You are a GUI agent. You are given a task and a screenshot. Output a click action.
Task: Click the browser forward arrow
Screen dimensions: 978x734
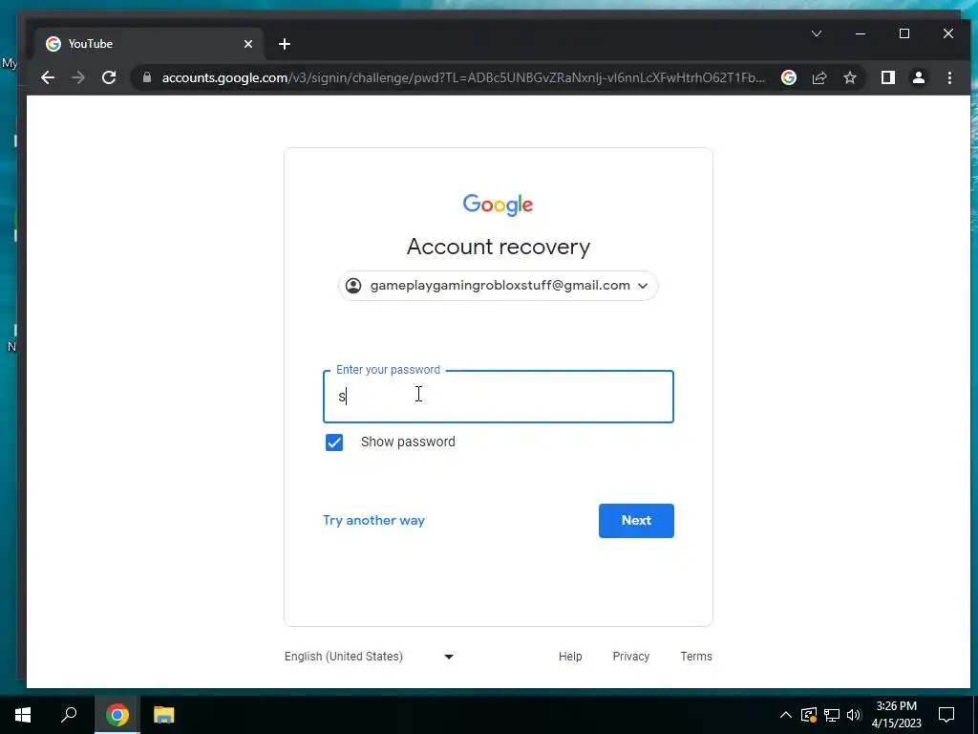(78, 77)
